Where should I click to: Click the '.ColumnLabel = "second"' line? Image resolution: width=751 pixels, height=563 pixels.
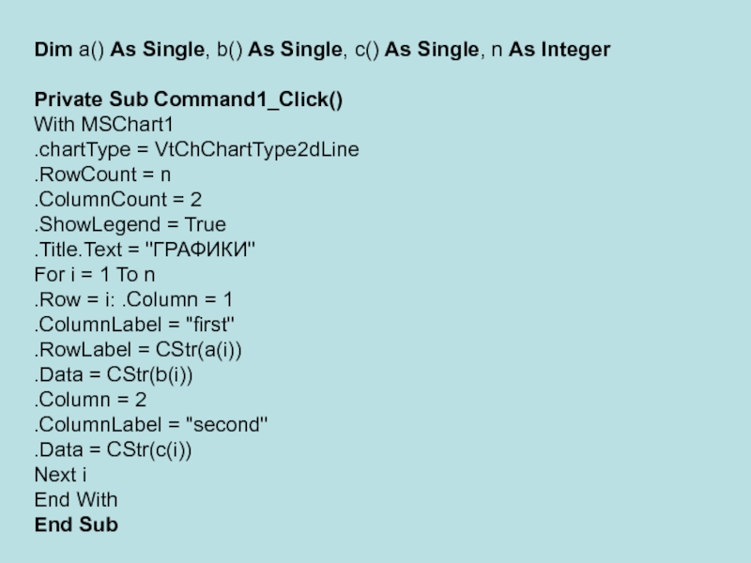click(151, 425)
